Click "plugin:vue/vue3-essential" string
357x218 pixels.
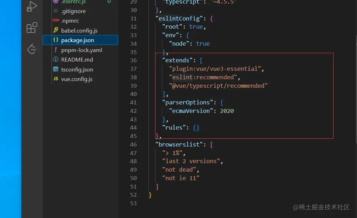tap(215, 69)
